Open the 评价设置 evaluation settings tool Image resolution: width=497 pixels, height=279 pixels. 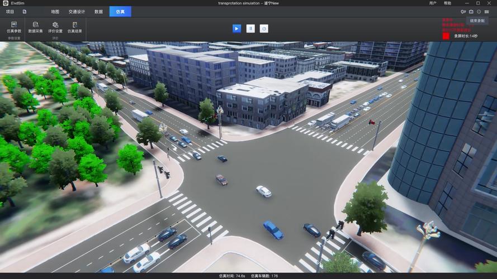(55, 27)
